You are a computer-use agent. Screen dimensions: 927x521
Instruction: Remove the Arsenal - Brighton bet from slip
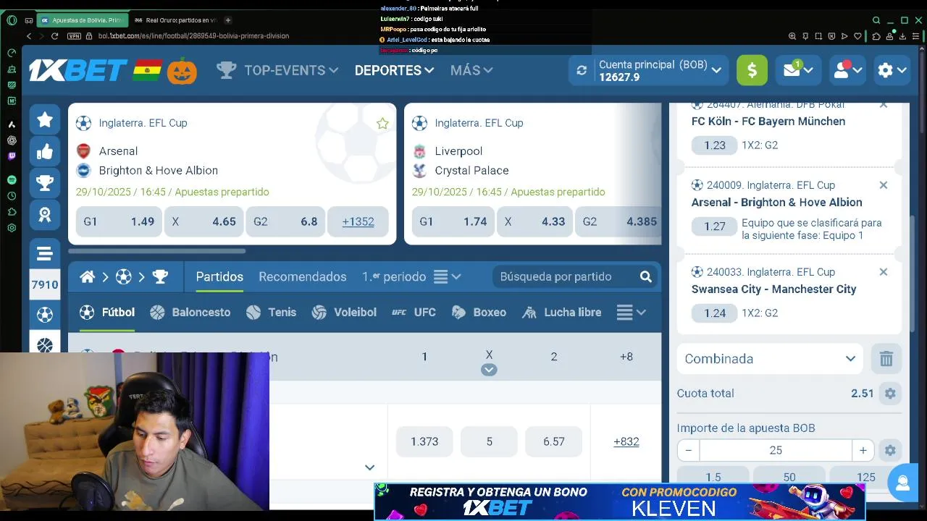884,185
